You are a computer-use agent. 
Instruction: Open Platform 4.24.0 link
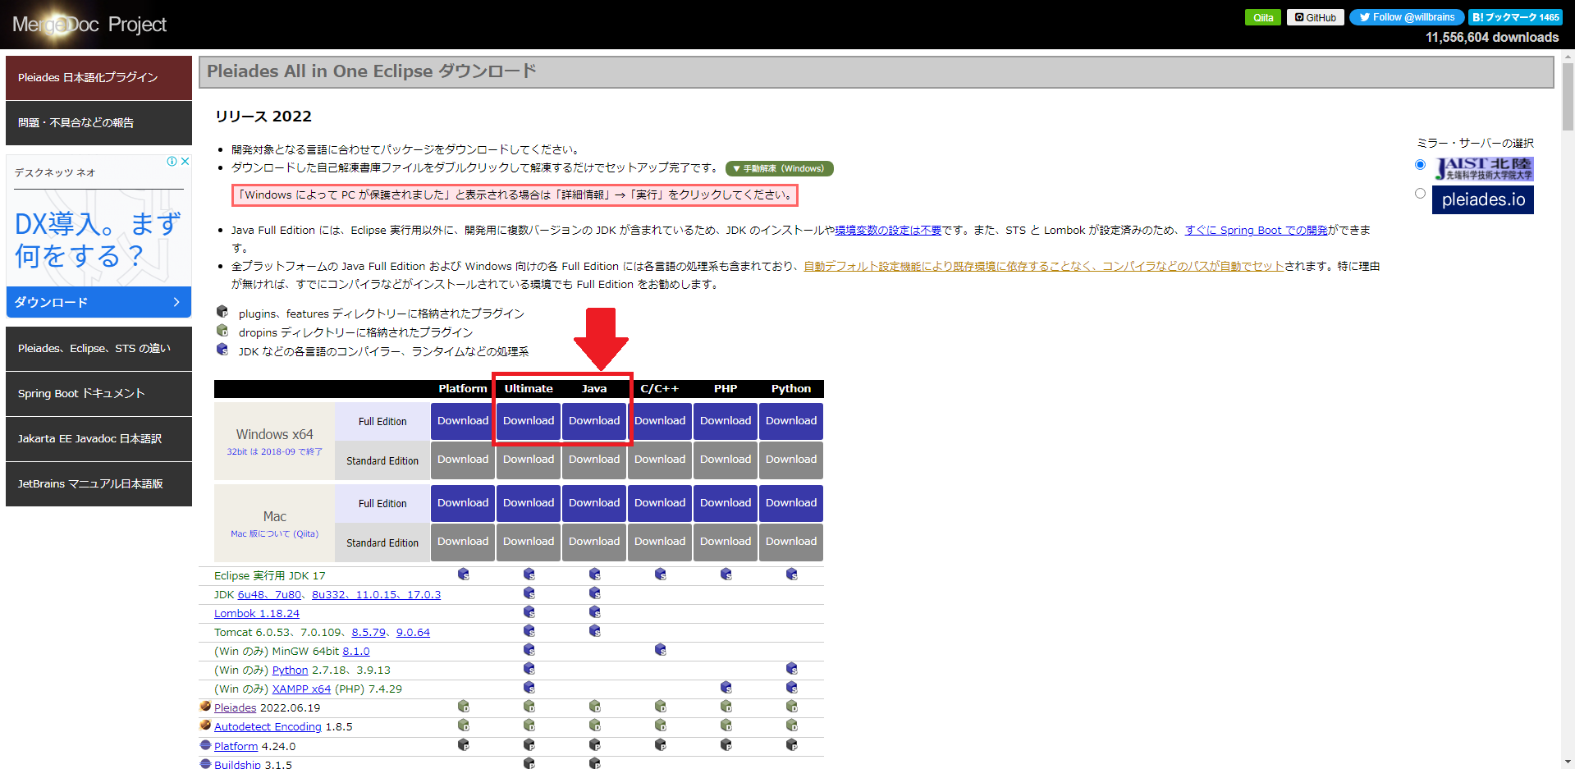tap(236, 746)
